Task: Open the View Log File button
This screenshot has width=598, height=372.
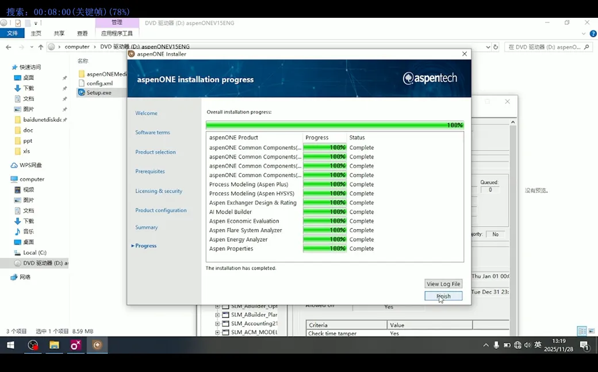Action: 443,284
